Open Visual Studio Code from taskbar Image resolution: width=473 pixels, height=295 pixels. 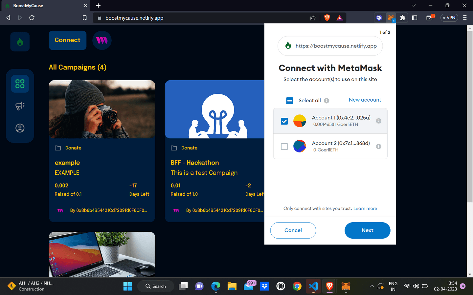[313, 286]
